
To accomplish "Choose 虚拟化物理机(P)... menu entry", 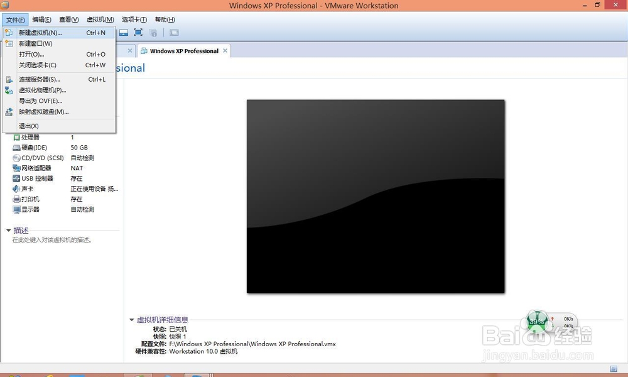I will pos(59,90).
